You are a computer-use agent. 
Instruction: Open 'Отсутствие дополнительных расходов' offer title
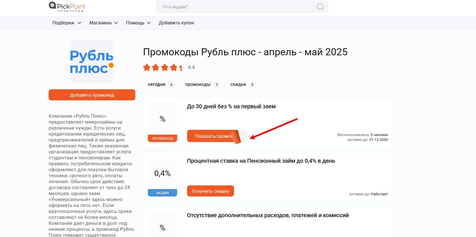268,215
